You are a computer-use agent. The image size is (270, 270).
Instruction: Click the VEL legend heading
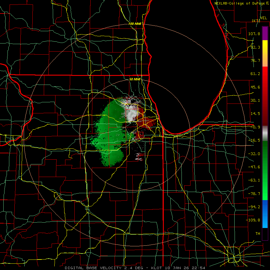pos(263,18)
